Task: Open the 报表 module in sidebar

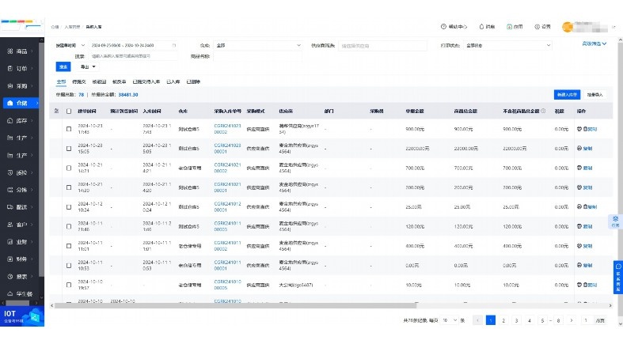Action: (20, 277)
